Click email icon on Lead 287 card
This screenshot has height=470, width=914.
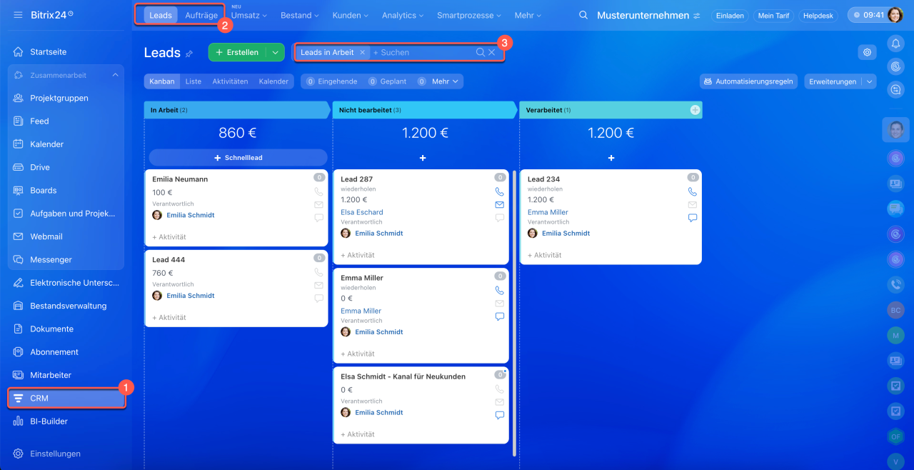[x=499, y=204]
